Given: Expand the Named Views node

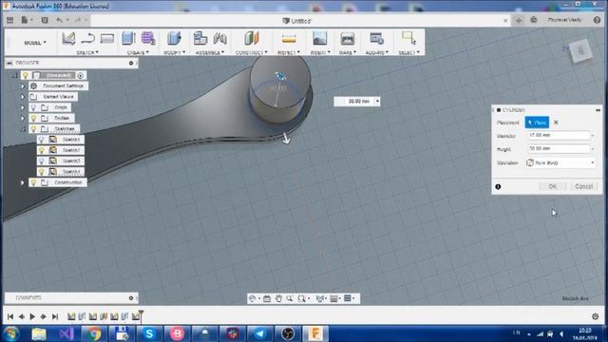Looking at the screenshot, I should coord(23,97).
